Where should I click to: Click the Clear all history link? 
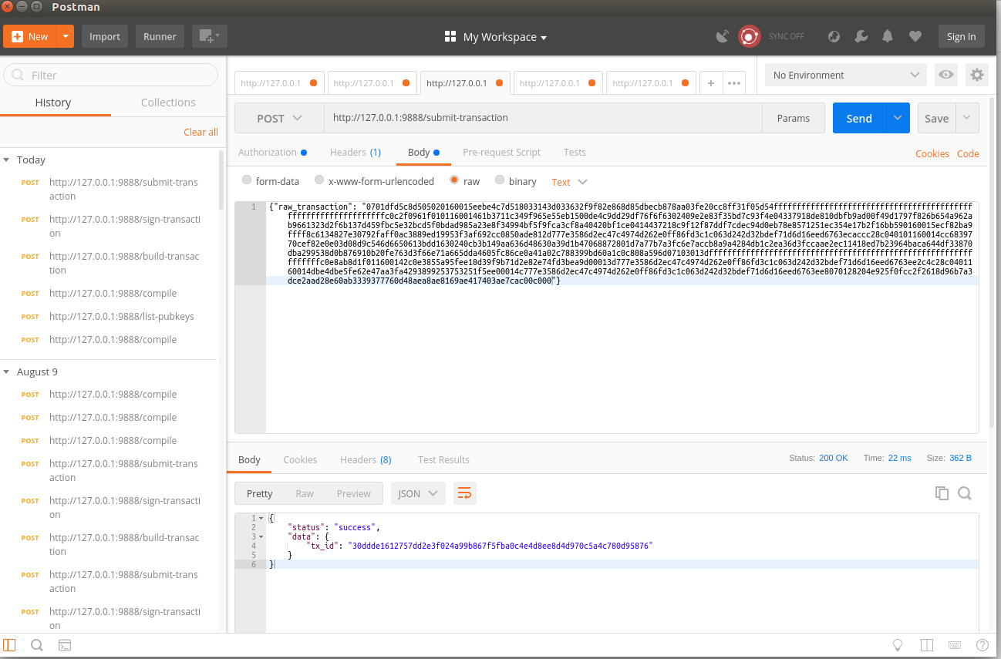201,132
